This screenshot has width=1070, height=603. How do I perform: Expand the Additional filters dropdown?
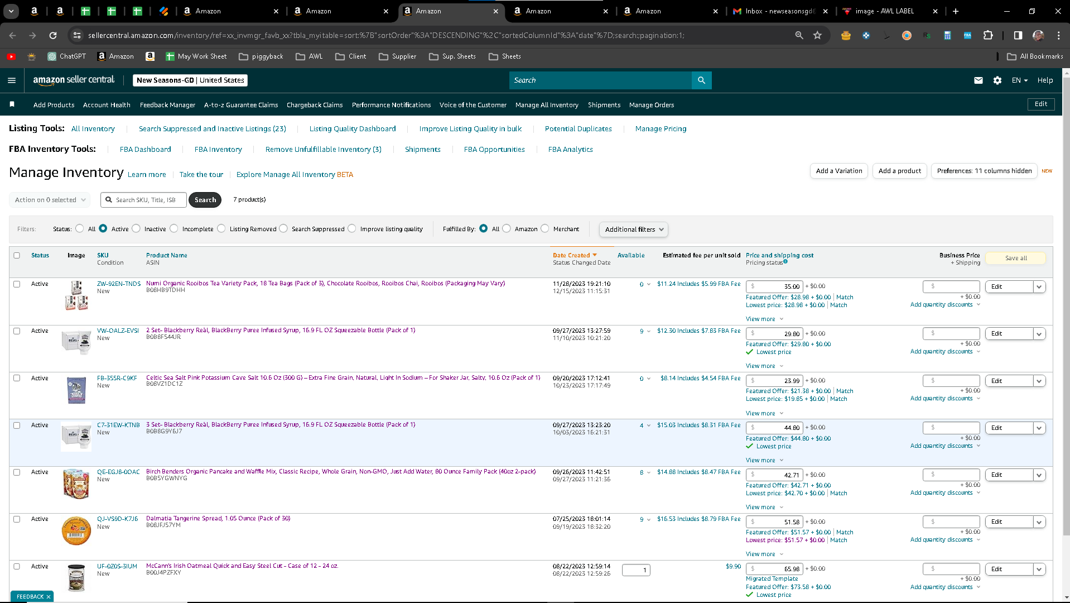tap(633, 229)
